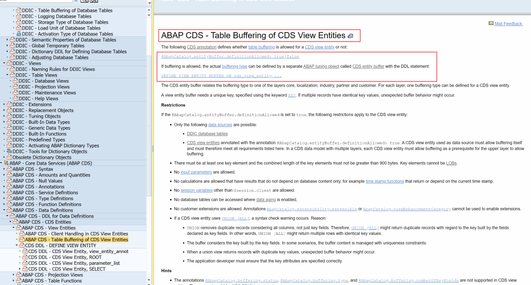Select CDS DDL - DEFINE VIEW ENTITY node
The width and height of the screenshot is (531, 285).
[60, 246]
